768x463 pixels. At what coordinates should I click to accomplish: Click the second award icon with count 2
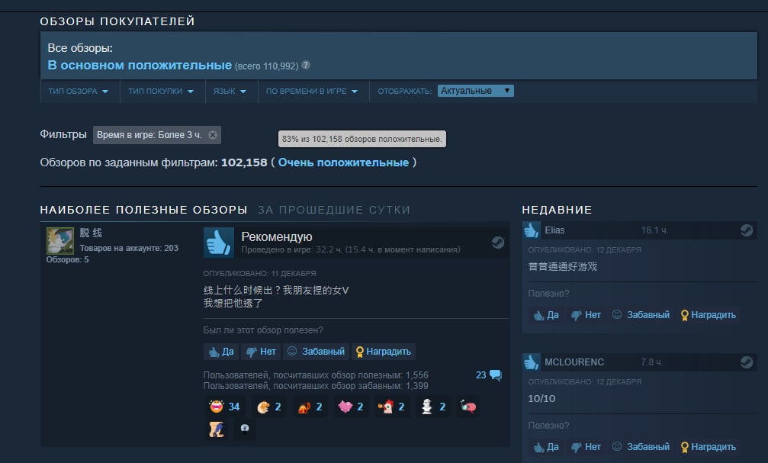pos(269,407)
